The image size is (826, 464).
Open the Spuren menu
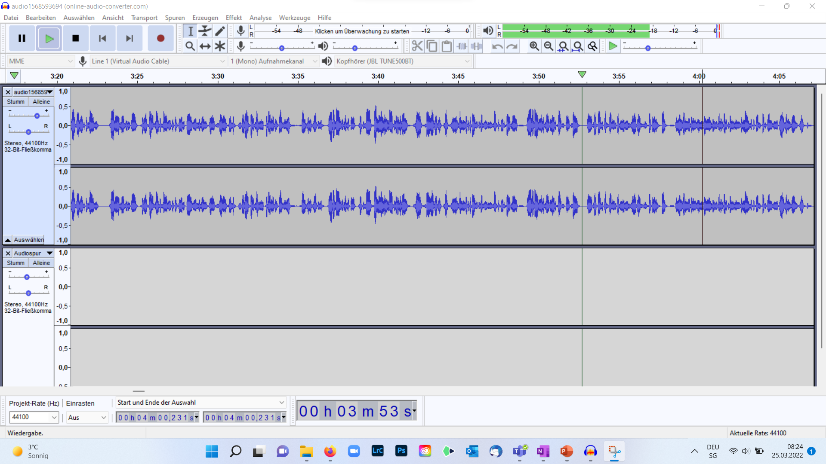[x=175, y=18]
